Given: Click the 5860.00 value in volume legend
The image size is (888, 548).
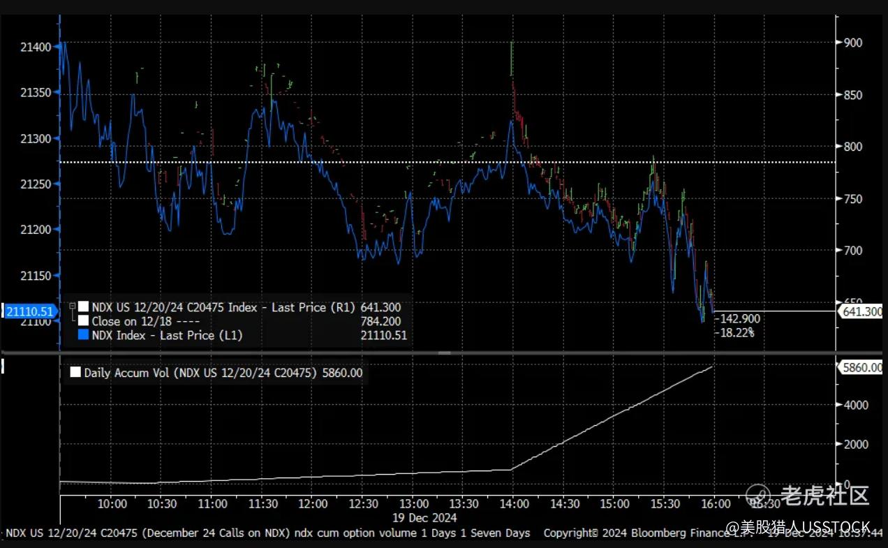Looking at the screenshot, I should click(343, 373).
